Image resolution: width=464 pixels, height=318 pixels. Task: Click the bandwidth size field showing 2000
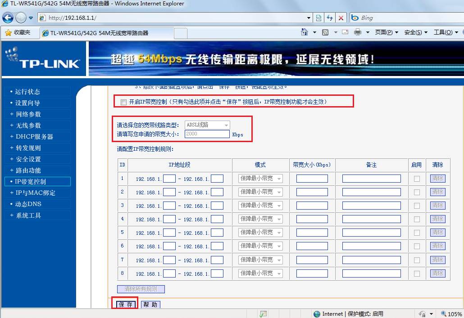pyautogui.click(x=207, y=134)
